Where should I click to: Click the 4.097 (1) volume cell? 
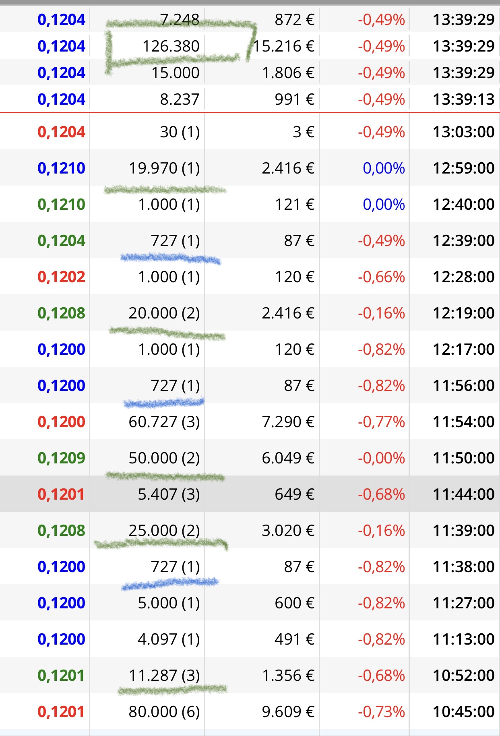point(169,639)
